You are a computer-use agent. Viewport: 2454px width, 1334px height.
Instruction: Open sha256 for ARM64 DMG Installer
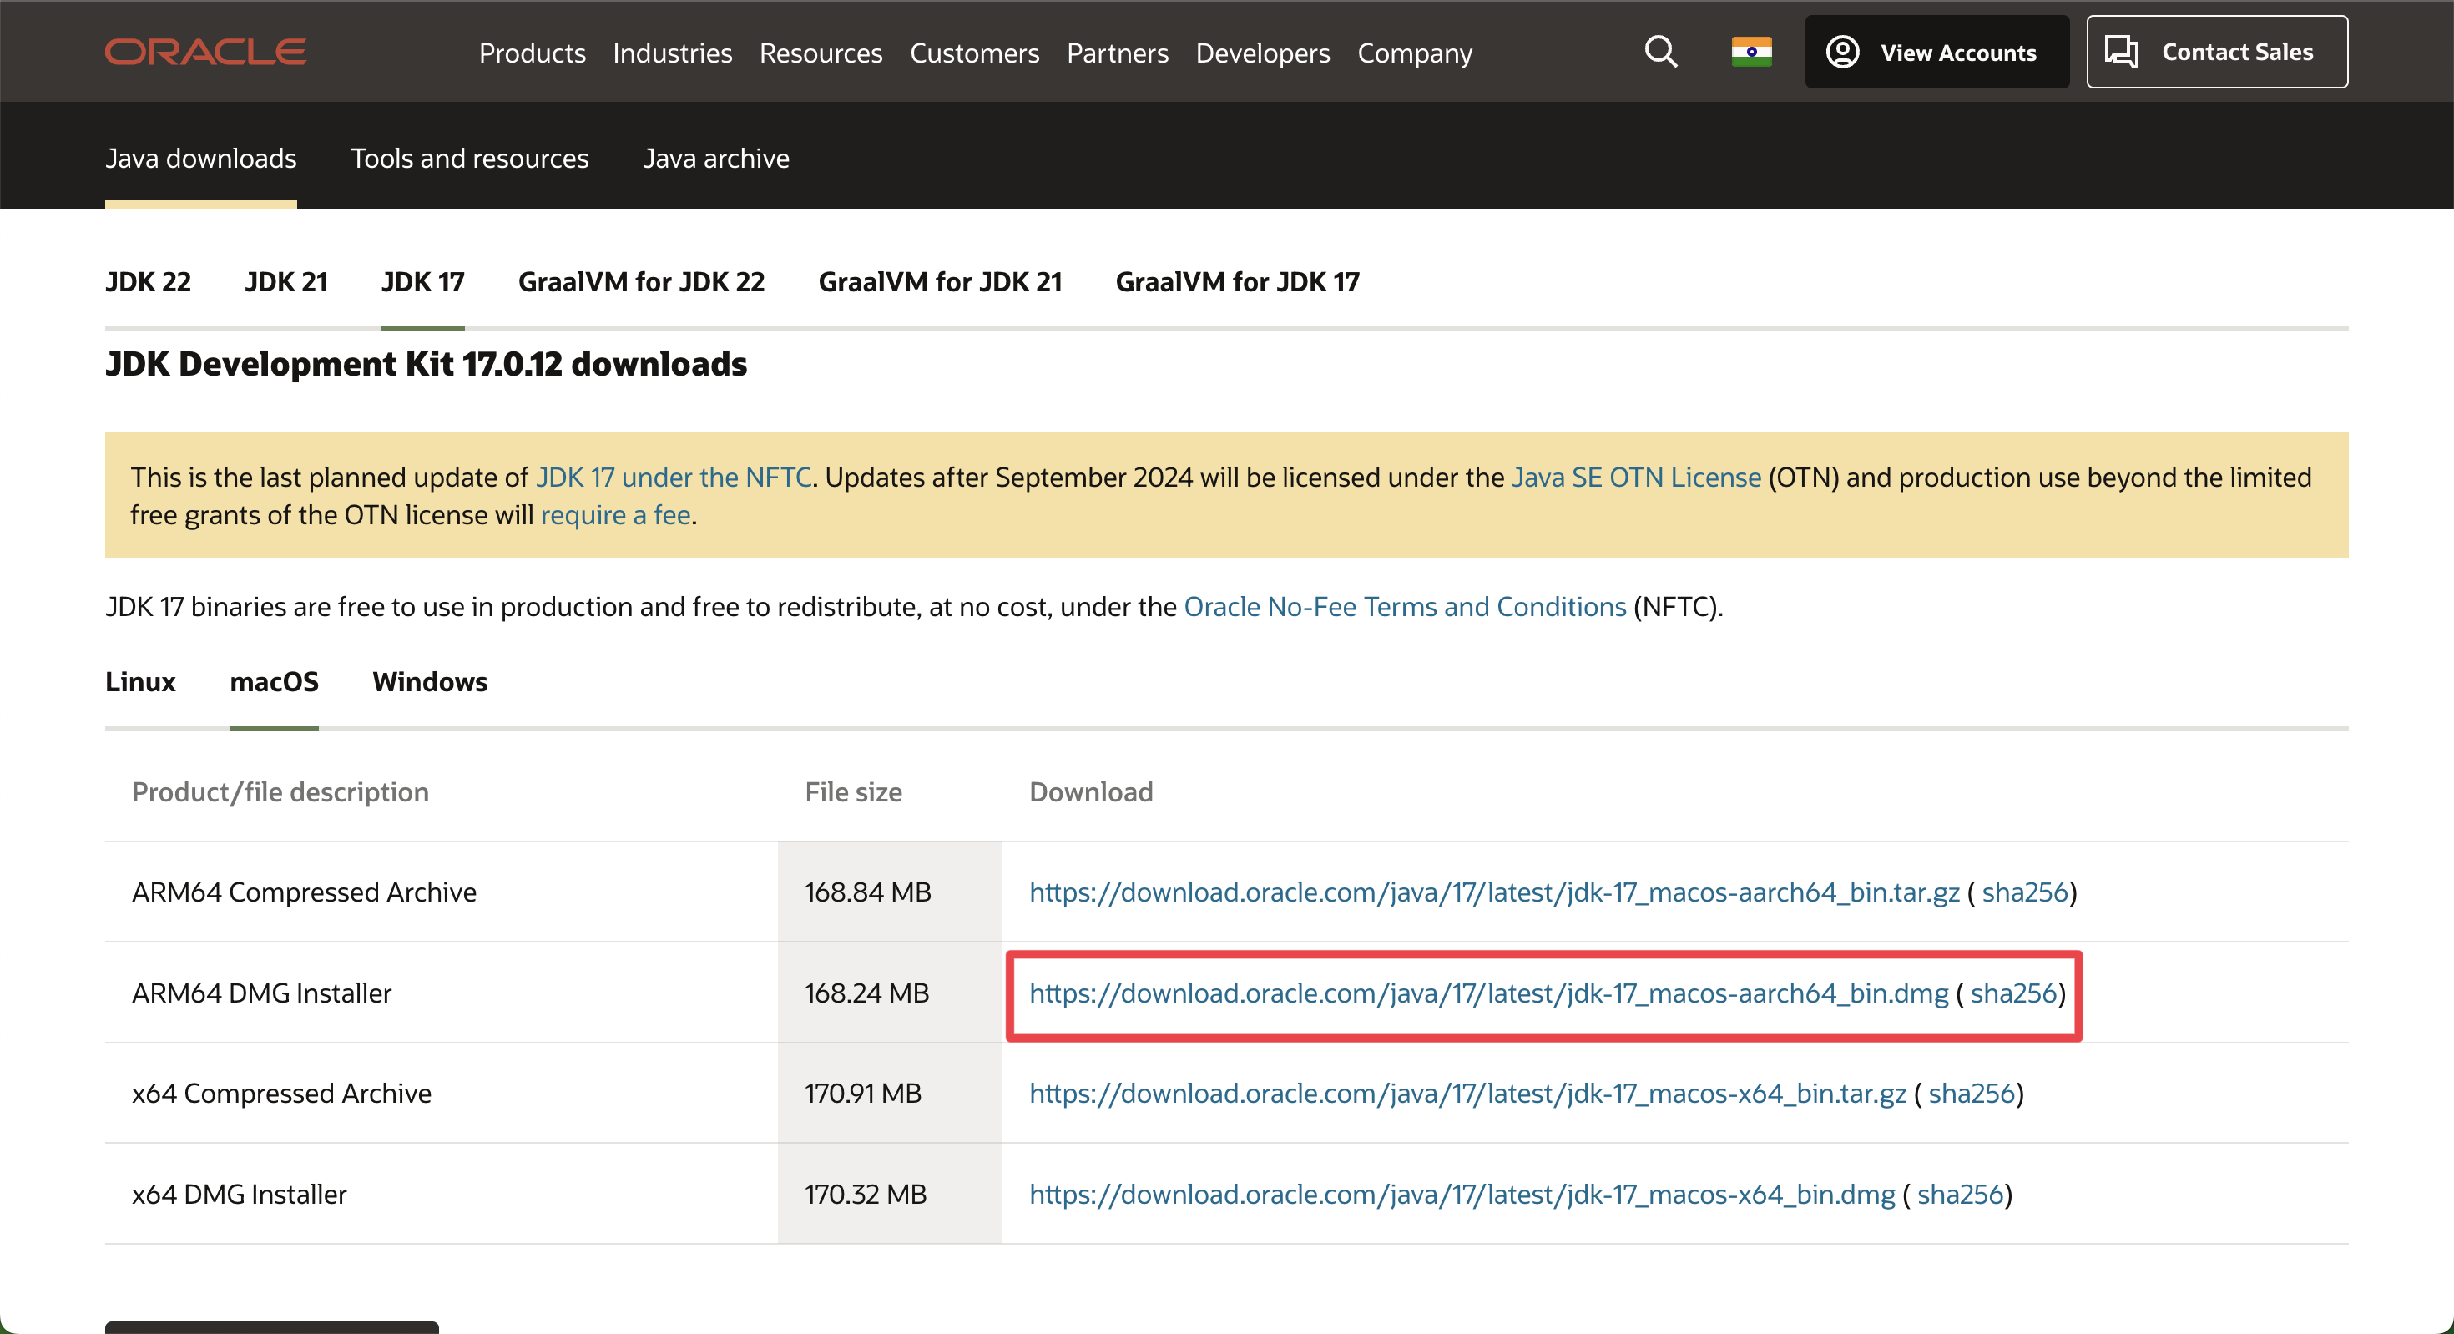tap(2014, 994)
